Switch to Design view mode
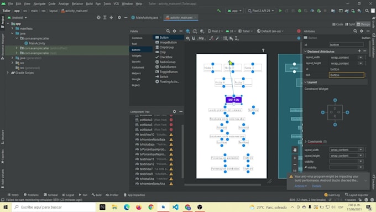 click(363, 24)
